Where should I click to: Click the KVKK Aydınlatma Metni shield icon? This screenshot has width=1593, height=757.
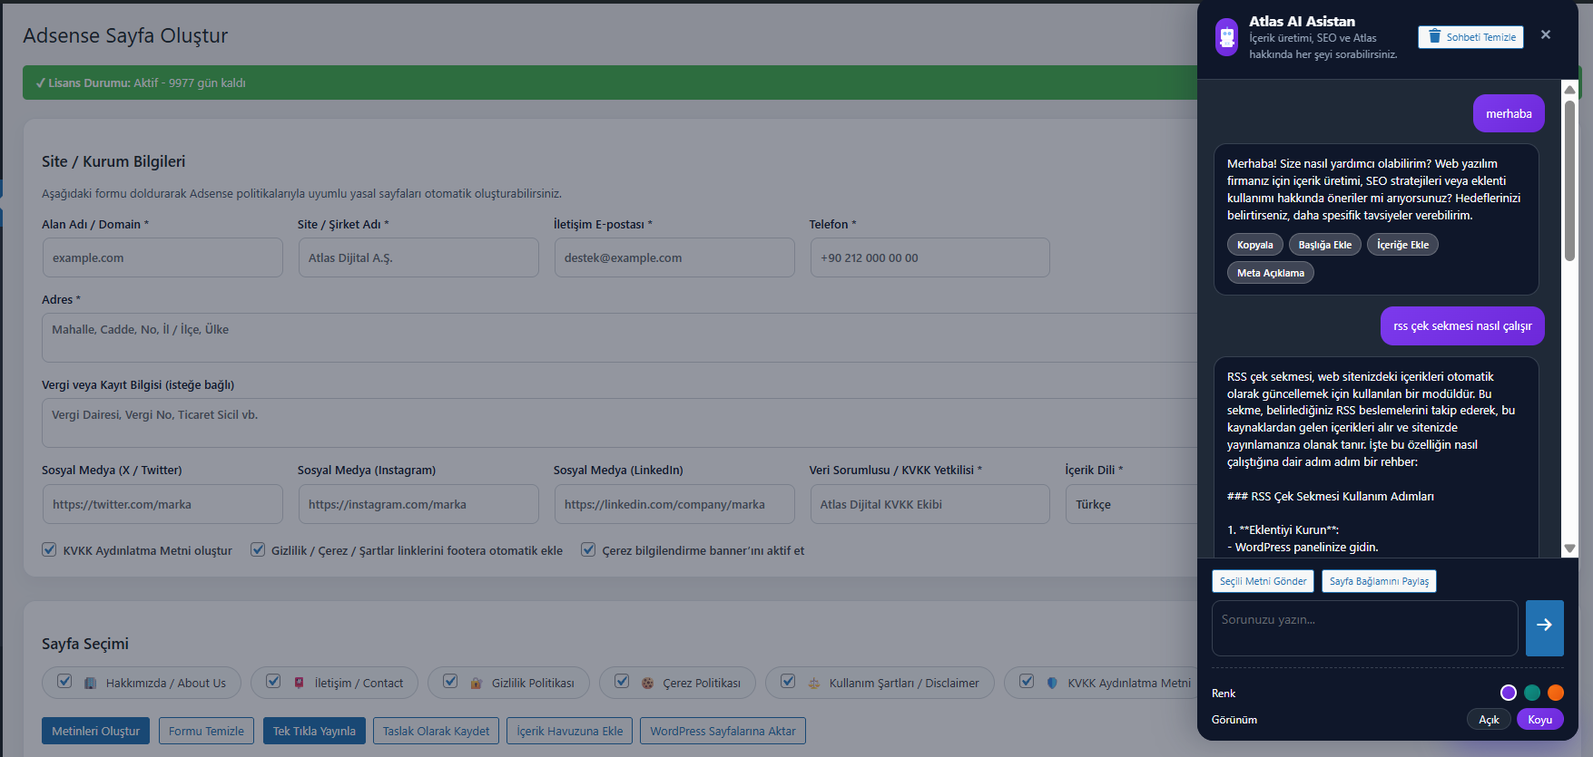pyautogui.click(x=1052, y=683)
